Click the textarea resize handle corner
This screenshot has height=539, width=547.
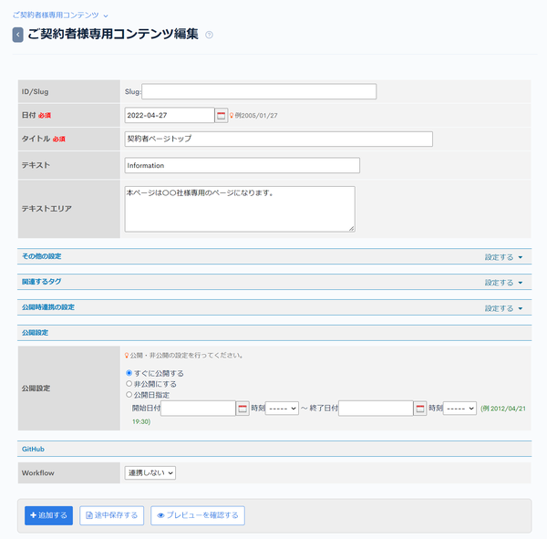click(x=351, y=228)
